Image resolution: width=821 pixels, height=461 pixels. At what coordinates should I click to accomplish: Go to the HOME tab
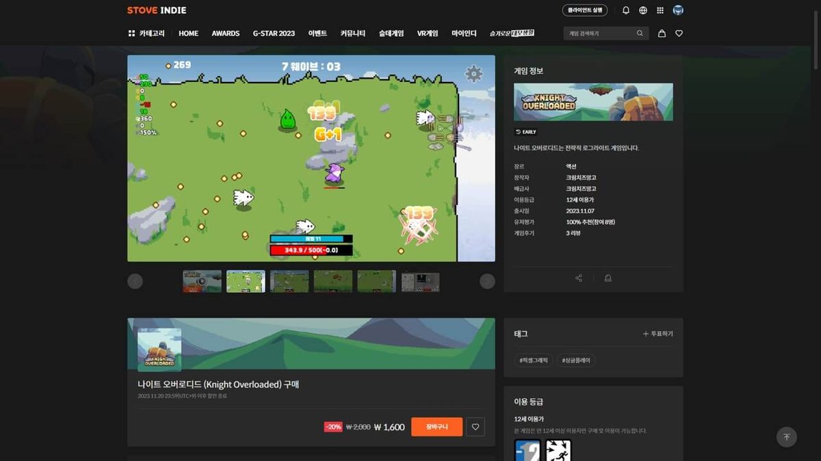click(x=188, y=33)
